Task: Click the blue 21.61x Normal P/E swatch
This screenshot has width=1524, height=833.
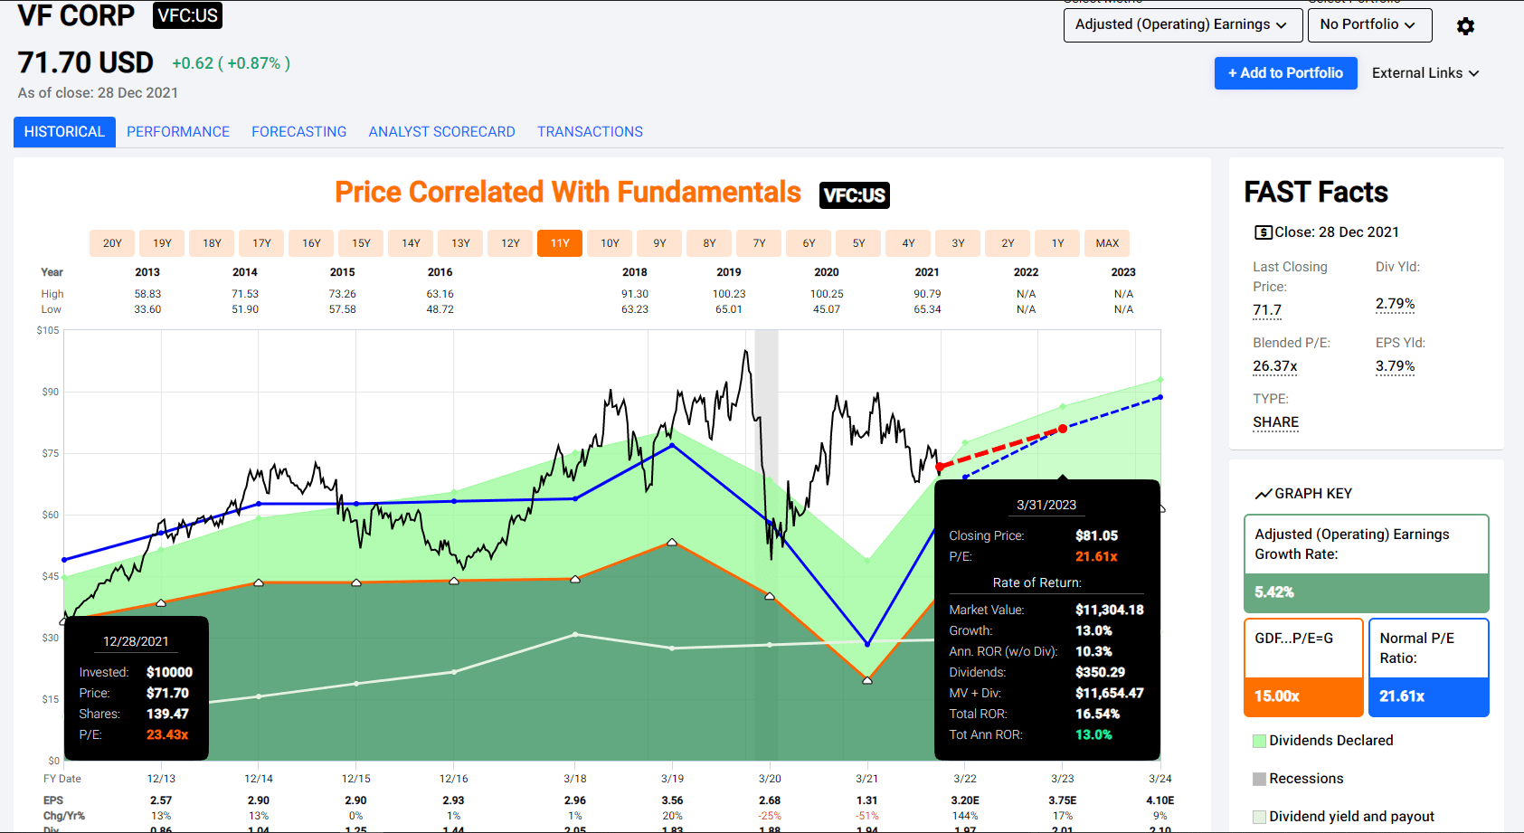Action: click(1428, 696)
